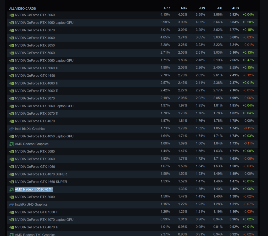
Task: Click the MAY column header
Action: pos(184,8)
